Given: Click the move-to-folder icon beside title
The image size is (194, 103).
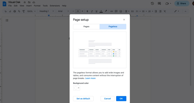Looking at the screenshot, I should click(x=29, y=2).
